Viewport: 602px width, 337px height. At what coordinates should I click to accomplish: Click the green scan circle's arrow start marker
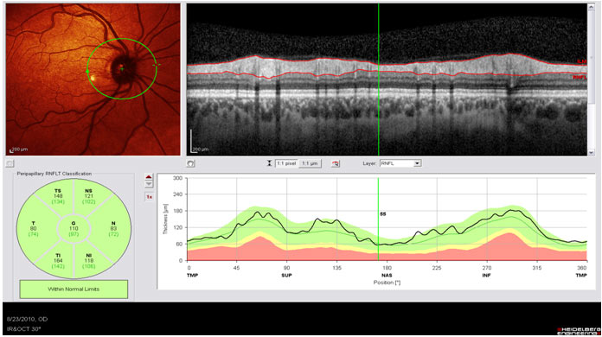87,72
